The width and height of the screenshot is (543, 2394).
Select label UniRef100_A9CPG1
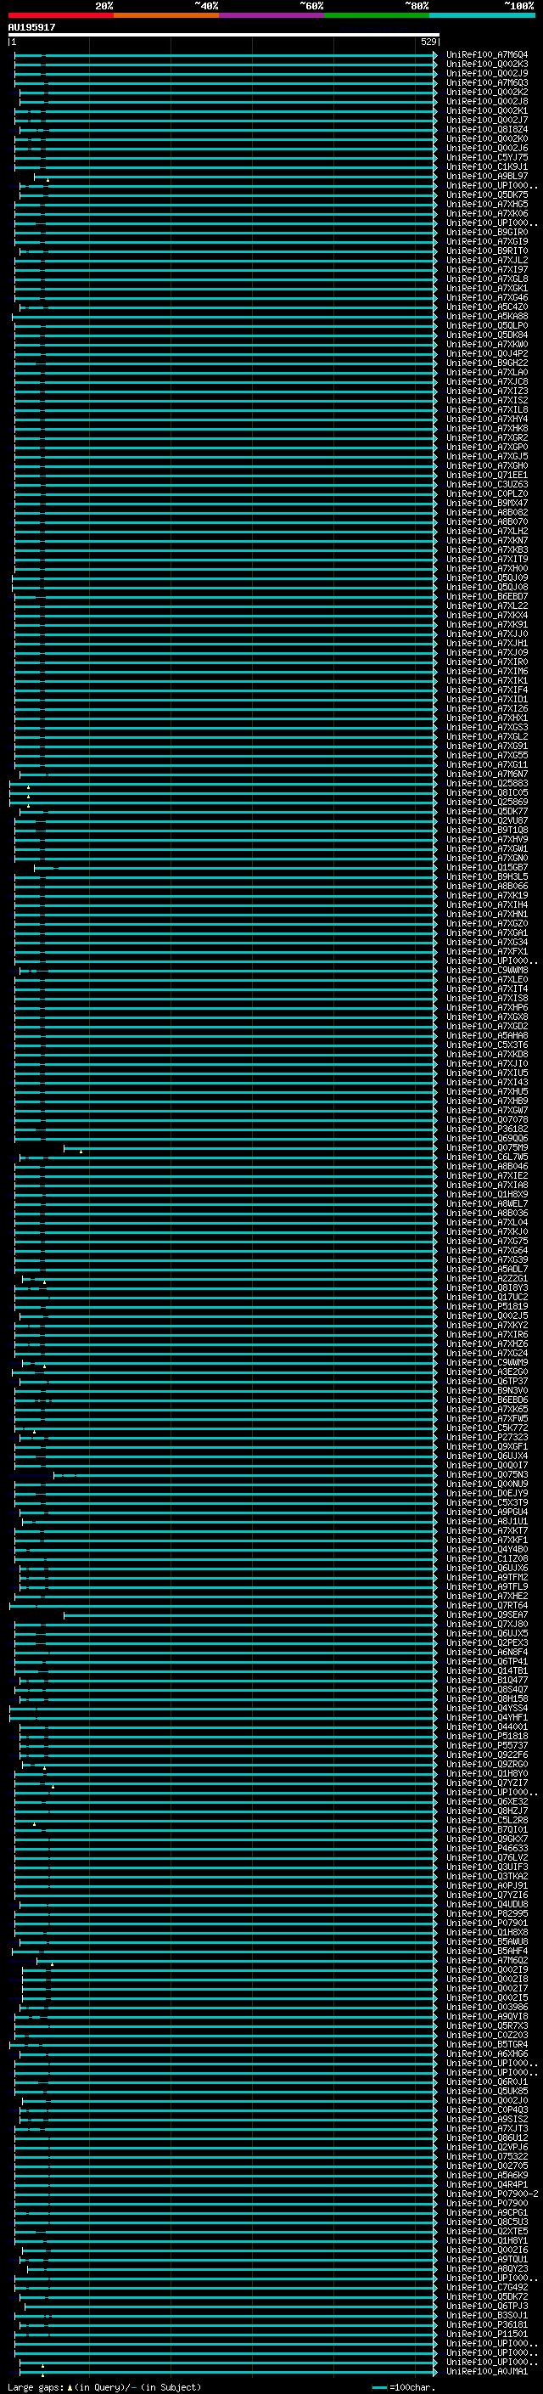pyautogui.click(x=487, y=2212)
